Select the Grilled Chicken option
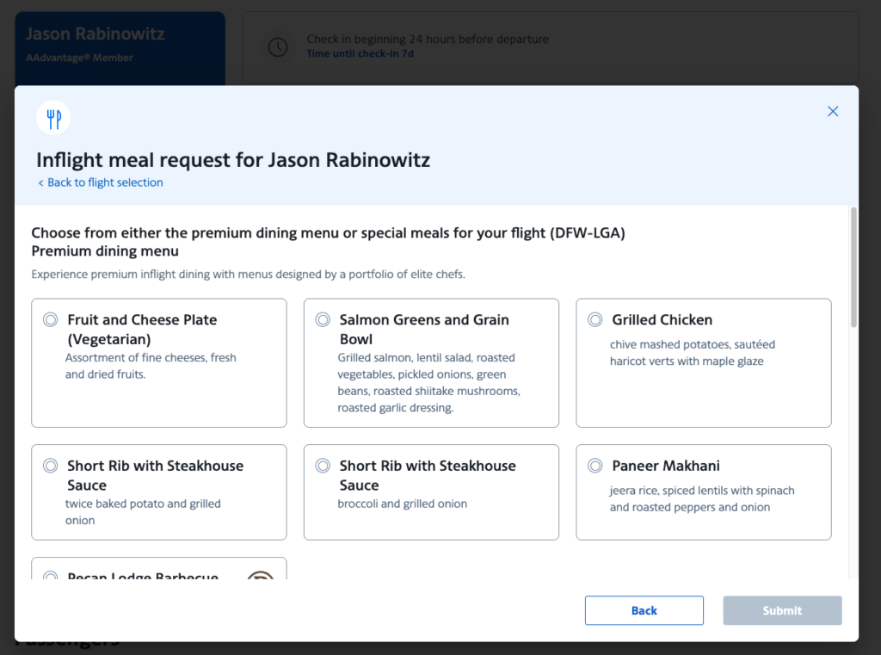Viewport: 881px width, 655px height. pos(594,318)
